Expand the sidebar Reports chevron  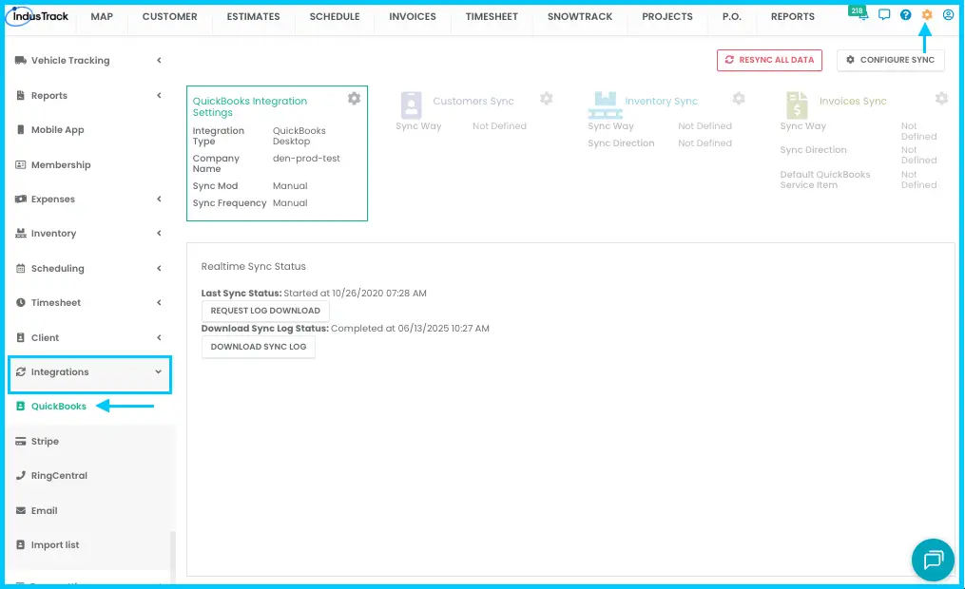[159, 95]
